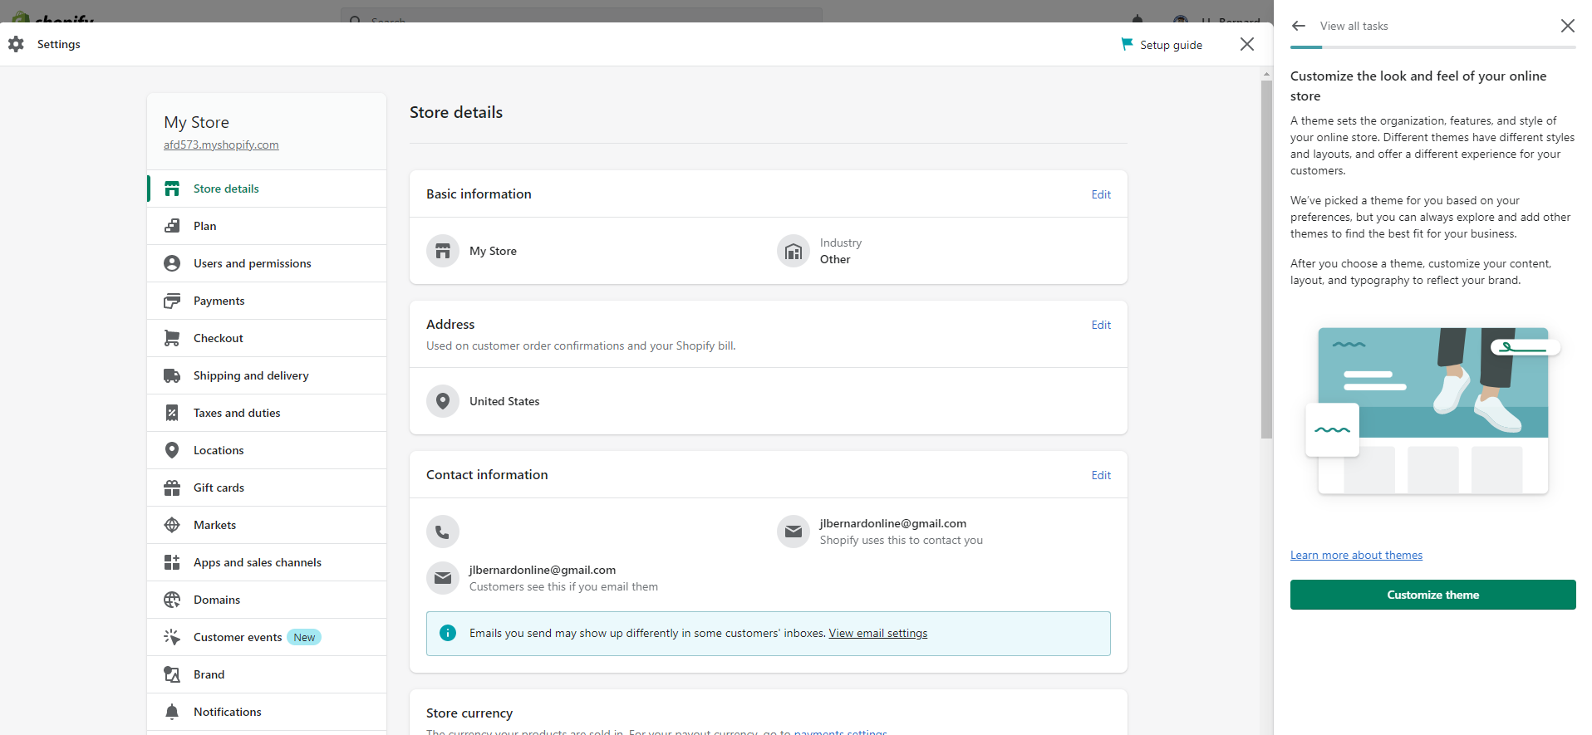Open Brand settings menu item
Viewport: 1592px width, 735px height.
point(267,674)
